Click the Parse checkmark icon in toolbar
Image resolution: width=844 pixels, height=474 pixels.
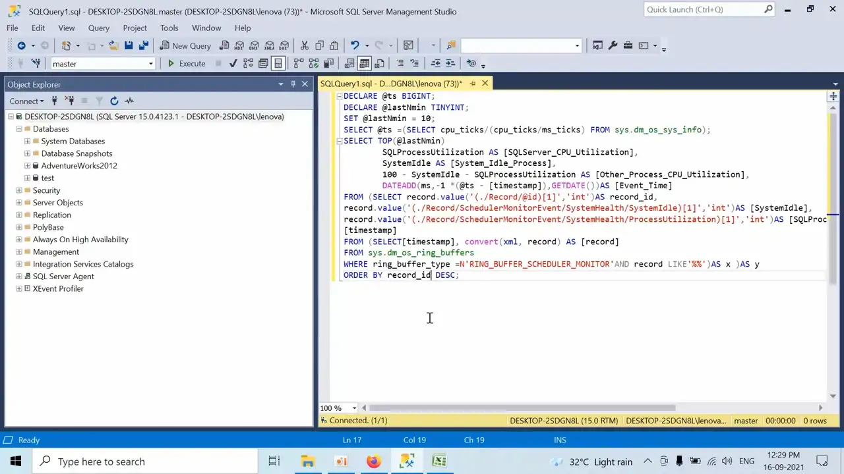point(233,64)
